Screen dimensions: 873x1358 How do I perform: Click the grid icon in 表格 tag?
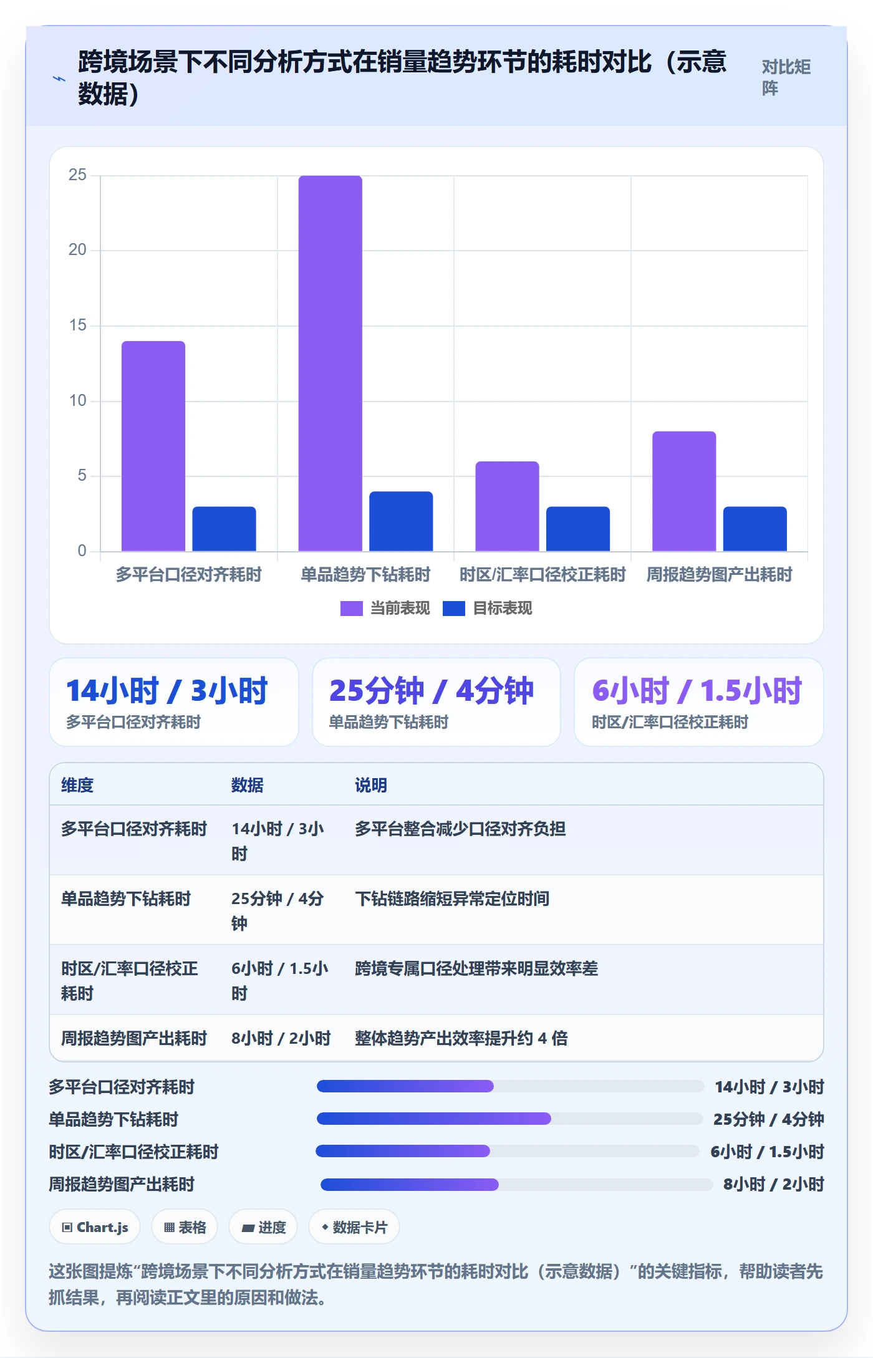[x=169, y=1228]
